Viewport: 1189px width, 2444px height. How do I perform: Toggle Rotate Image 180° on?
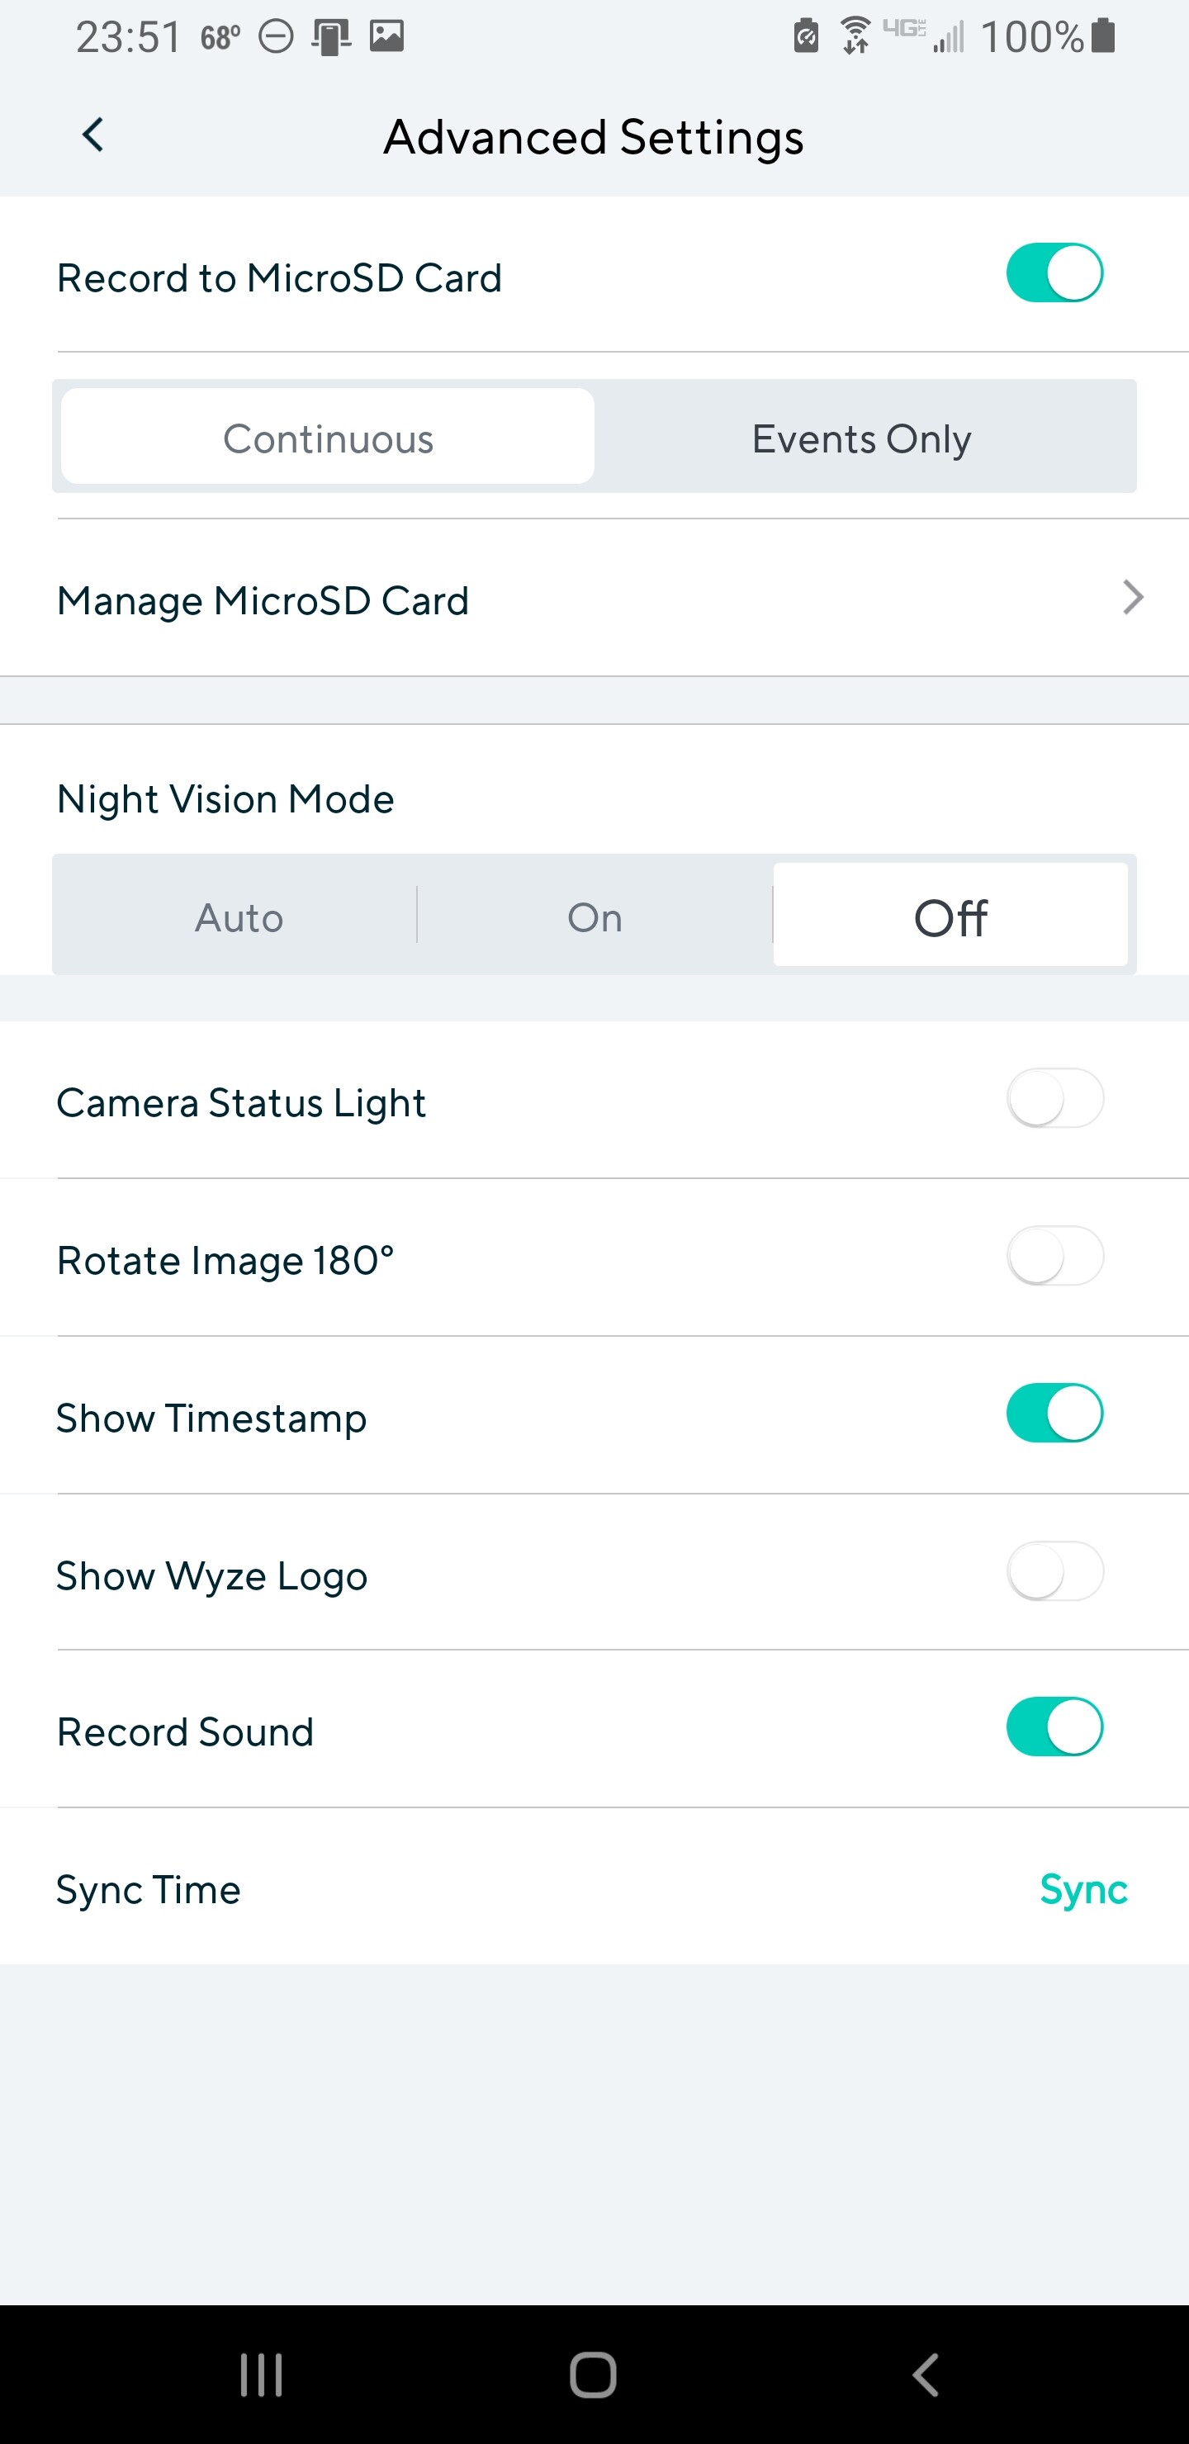tap(1054, 1256)
